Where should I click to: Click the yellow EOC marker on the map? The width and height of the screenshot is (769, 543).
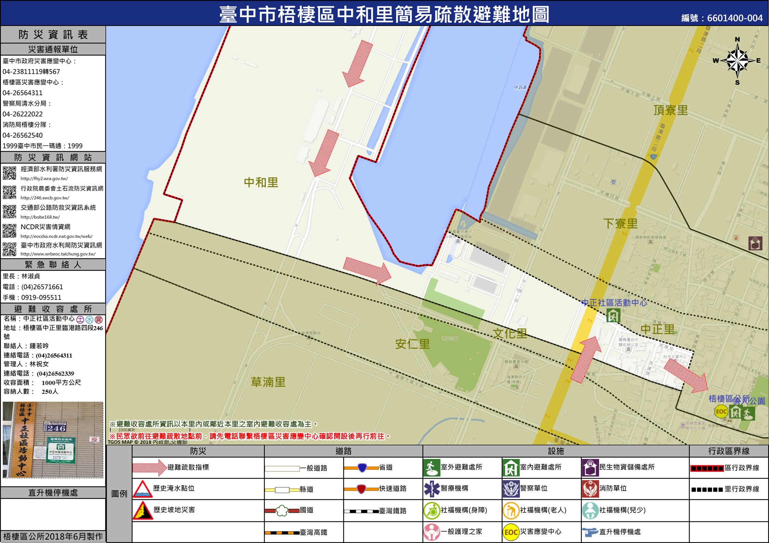pos(721,412)
